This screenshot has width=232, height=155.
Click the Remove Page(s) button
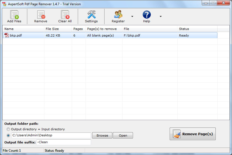coord(193,134)
